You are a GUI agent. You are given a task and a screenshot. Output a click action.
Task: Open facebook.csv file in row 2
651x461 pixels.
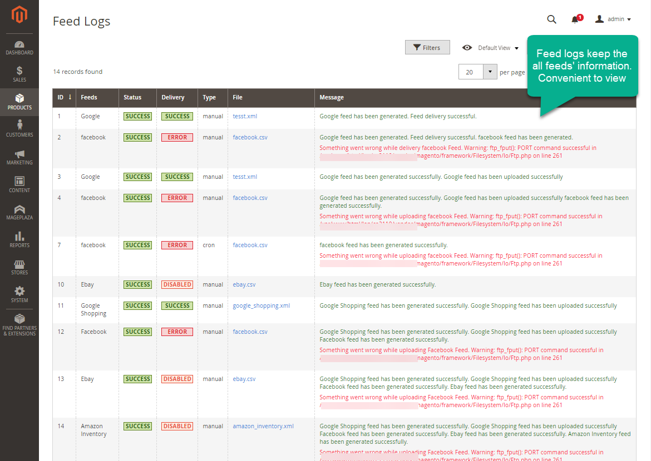(250, 137)
